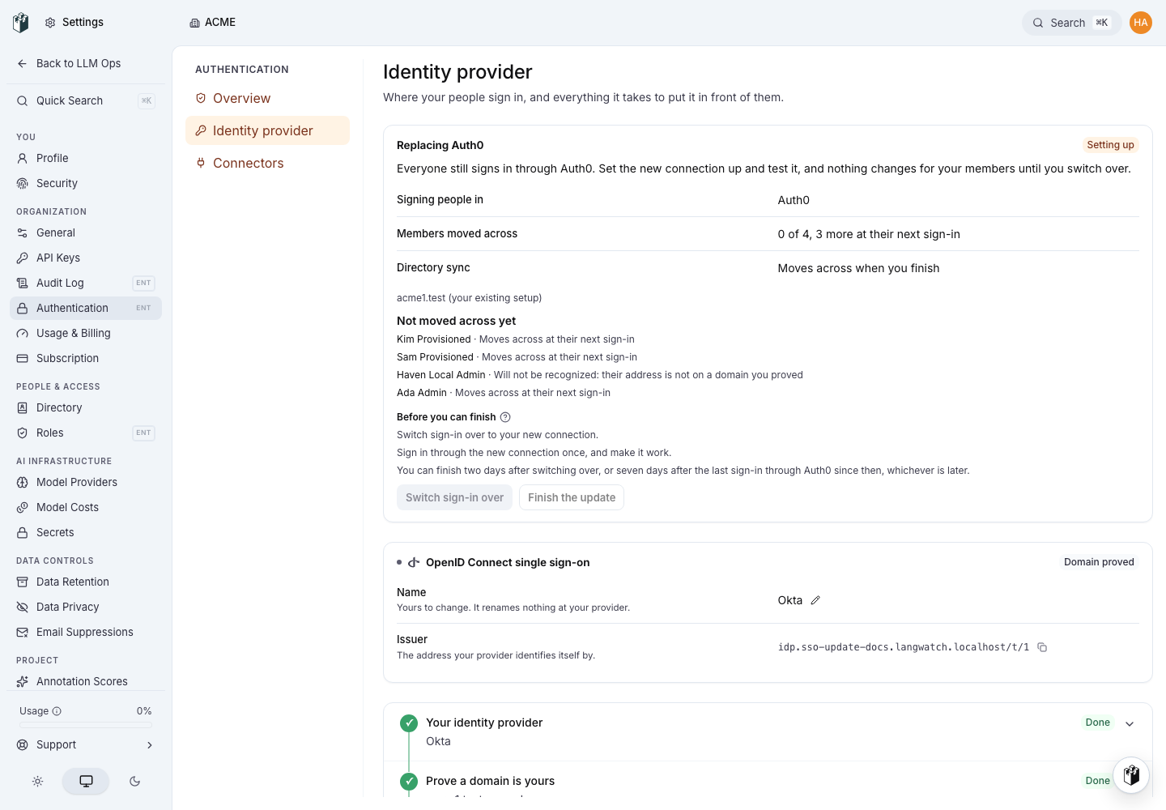Click the back arrow next to Back to LLM Ops

click(x=23, y=63)
